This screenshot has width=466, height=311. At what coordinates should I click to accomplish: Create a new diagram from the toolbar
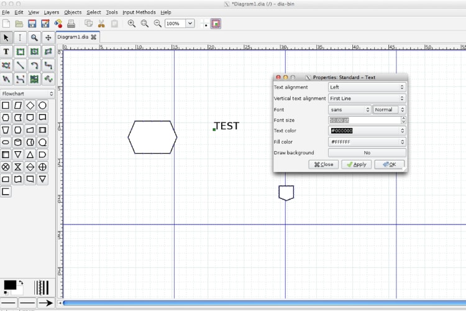point(6,24)
